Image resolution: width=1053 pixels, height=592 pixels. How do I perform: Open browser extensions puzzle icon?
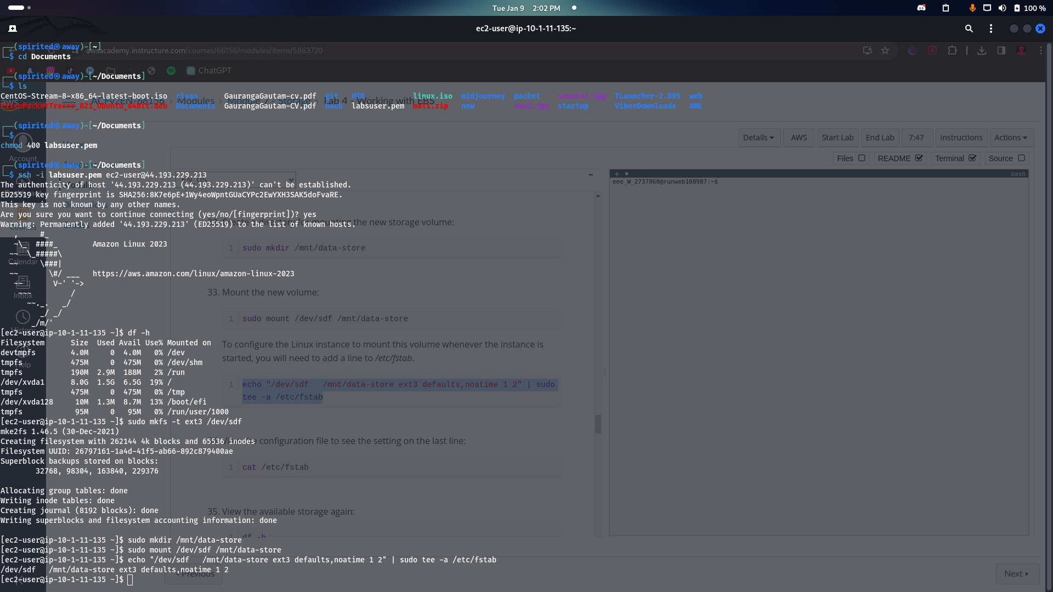(x=952, y=50)
